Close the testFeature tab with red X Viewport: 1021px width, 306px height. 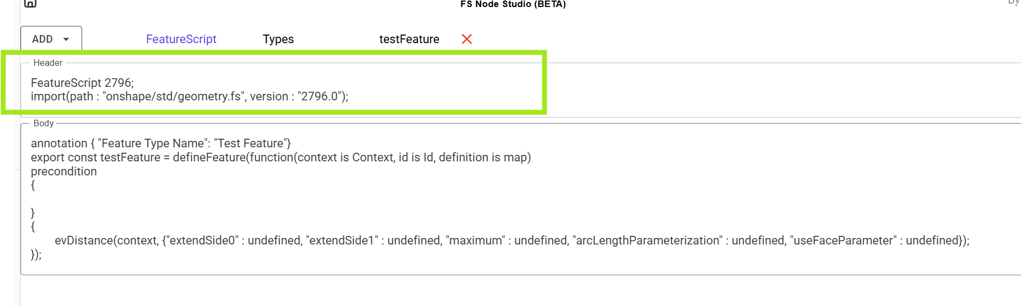(x=467, y=39)
